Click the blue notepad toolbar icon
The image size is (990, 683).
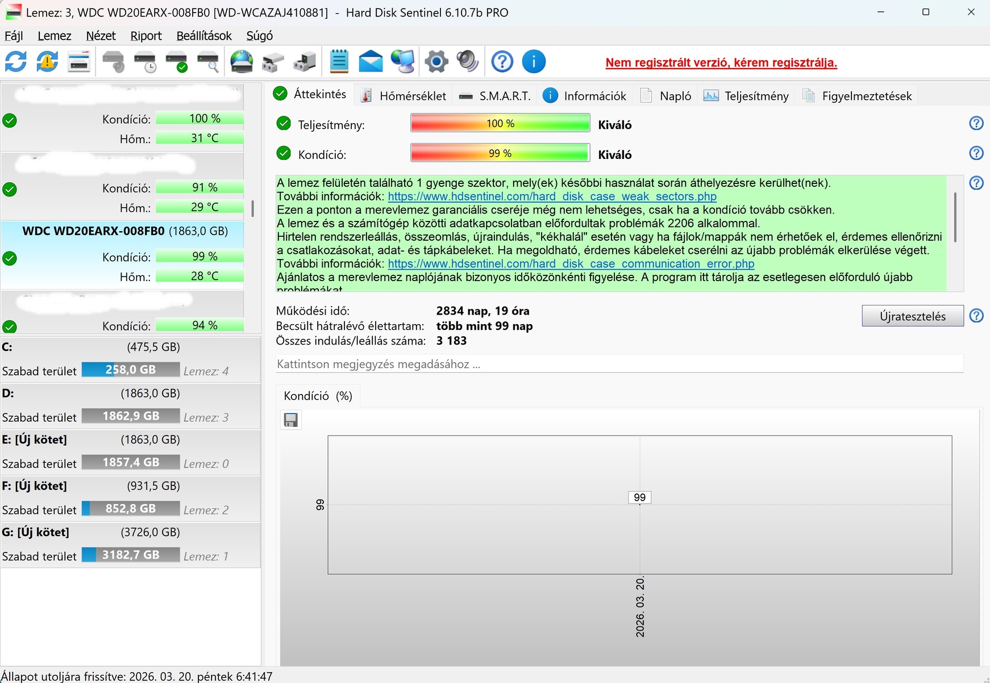click(x=339, y=62)
